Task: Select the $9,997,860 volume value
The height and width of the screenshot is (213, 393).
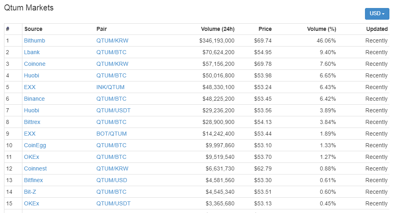Action: point(220,146)
